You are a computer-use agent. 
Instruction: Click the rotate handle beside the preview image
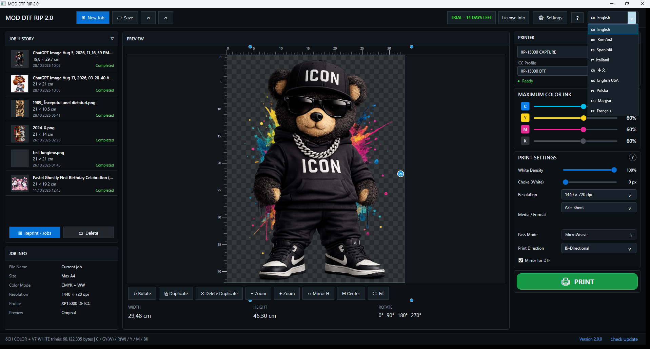coord(400,174)
